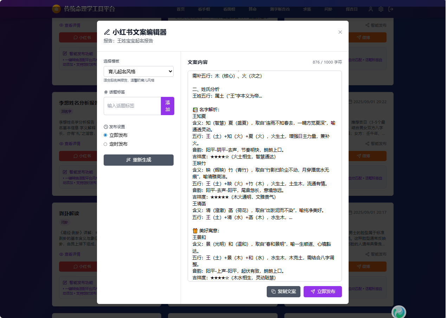This screenshot has width=447, height=318.
Task: Click the user profile icon in header
Action: coord(370,9)
